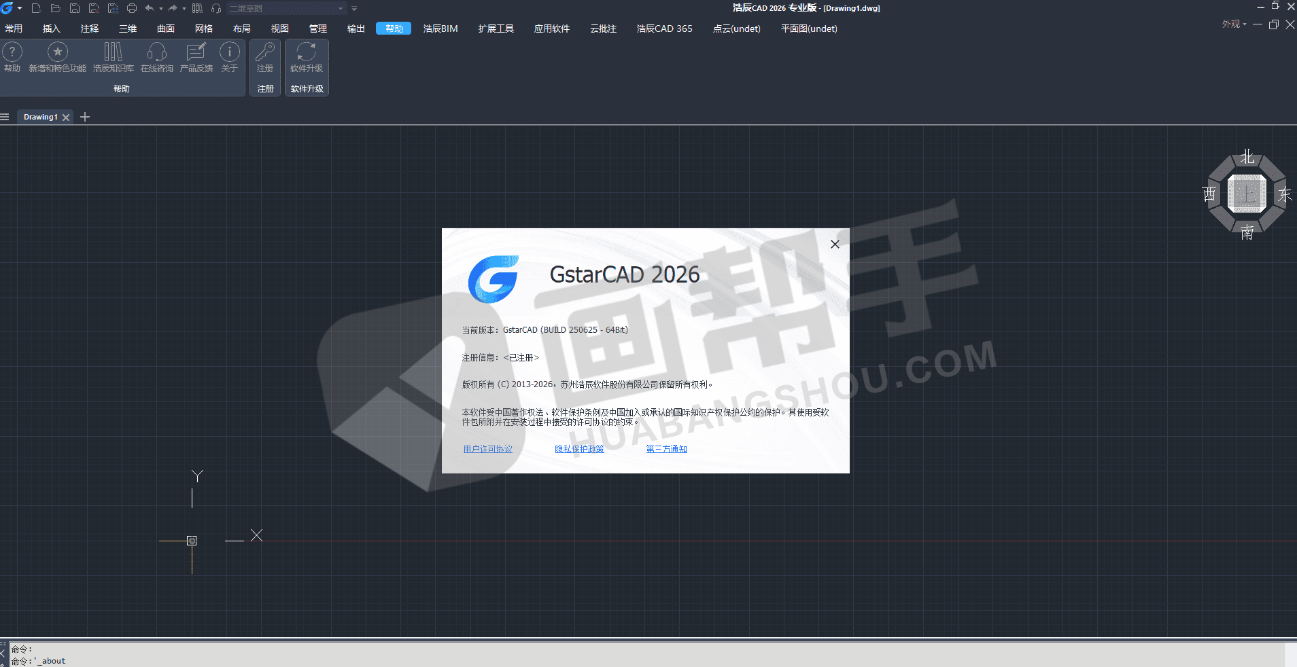Click the 上 top face of view cube
1297x667 pixels.
[x=1247, y=194]
